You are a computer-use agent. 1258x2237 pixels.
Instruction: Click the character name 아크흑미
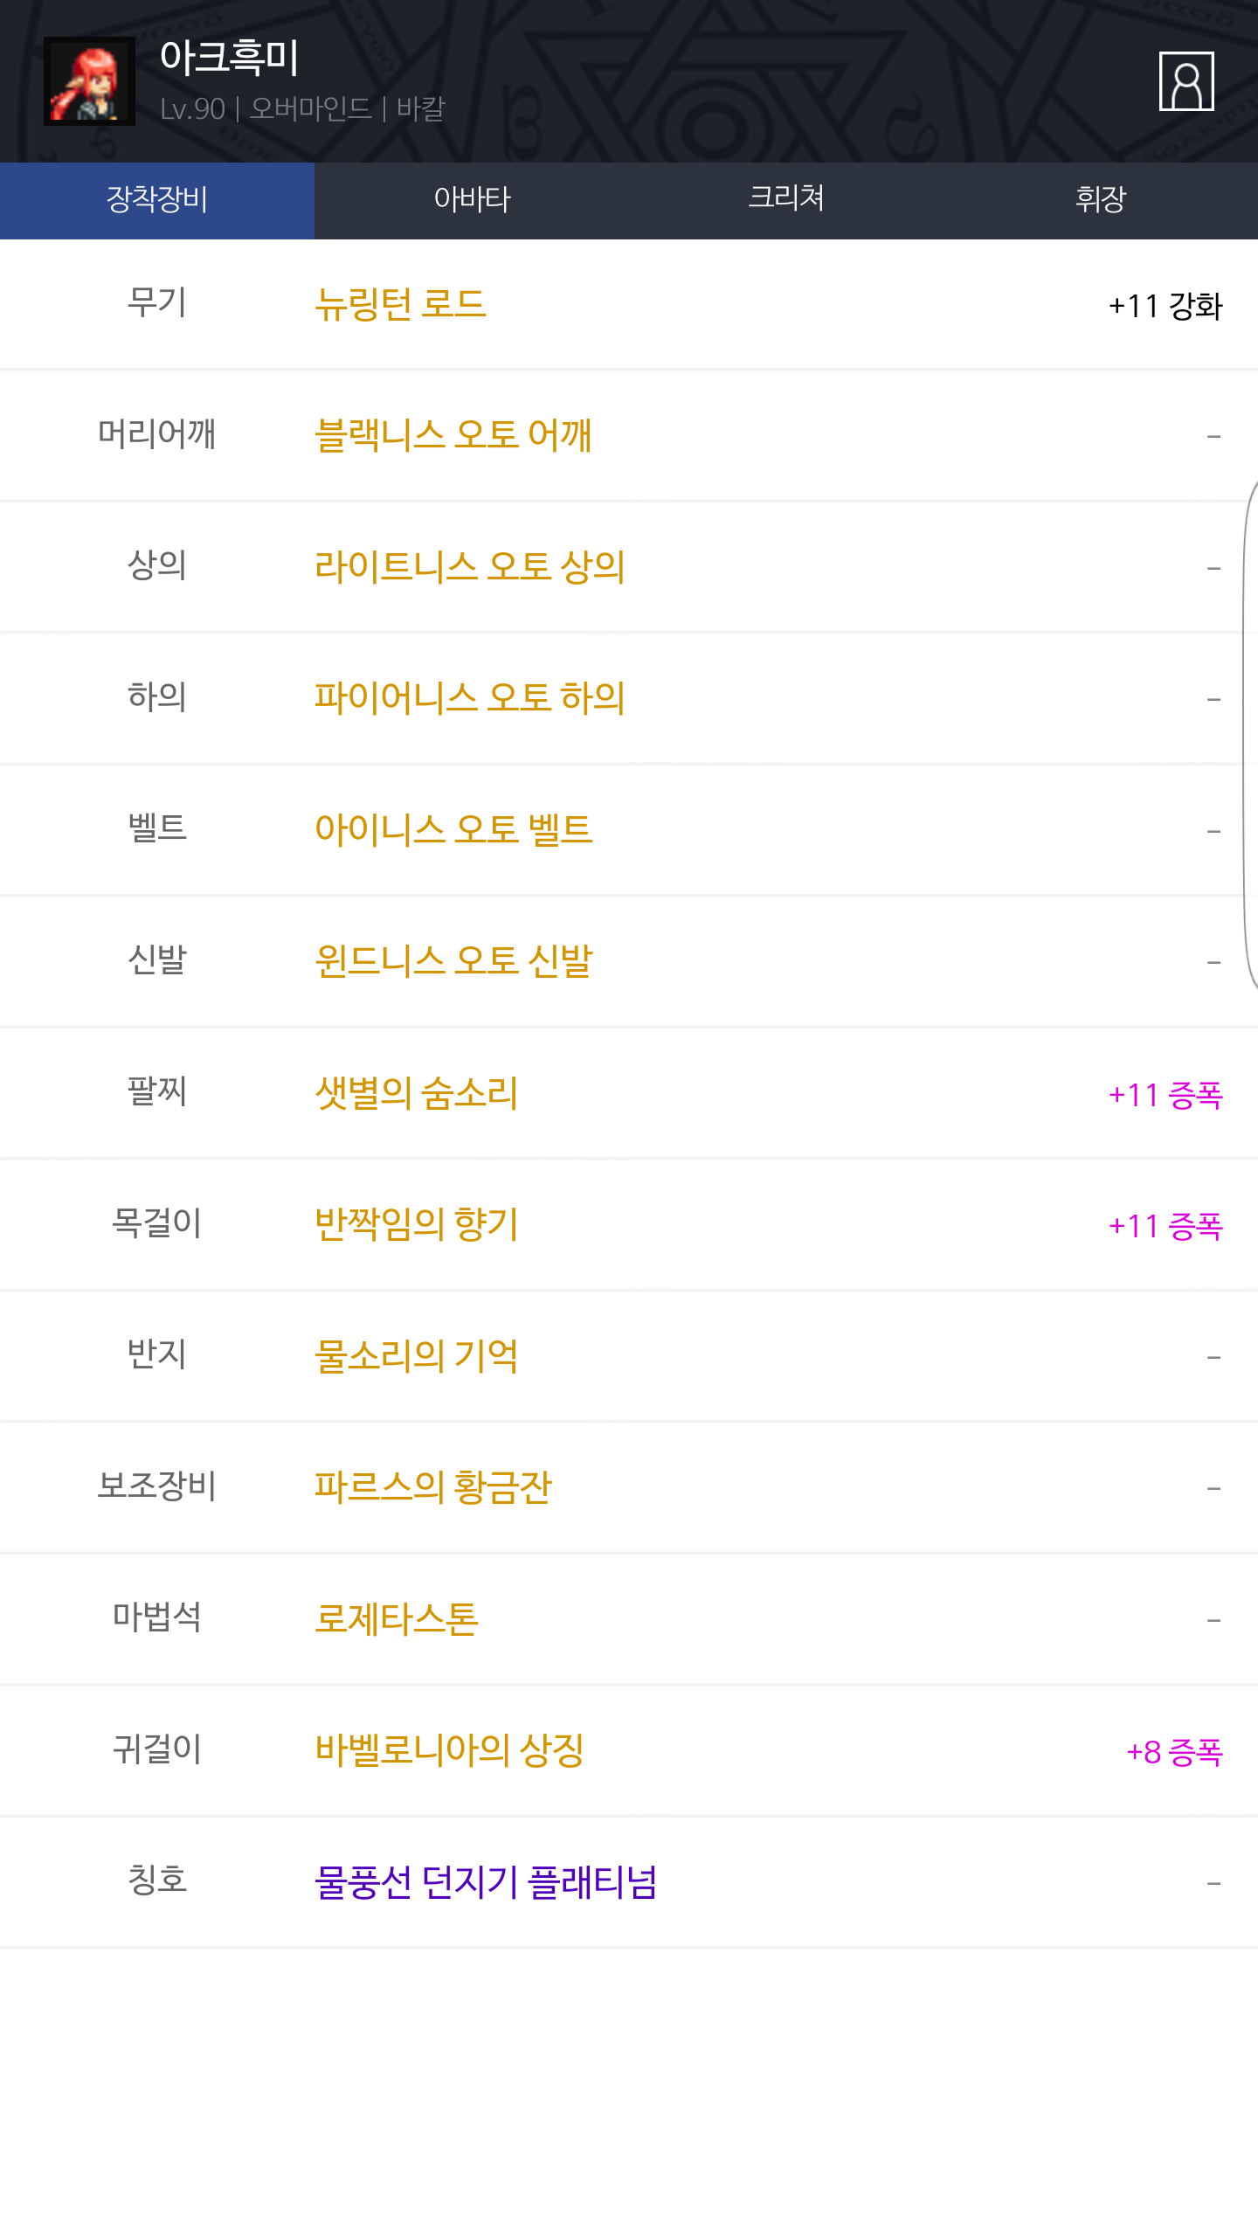[230, 58]
